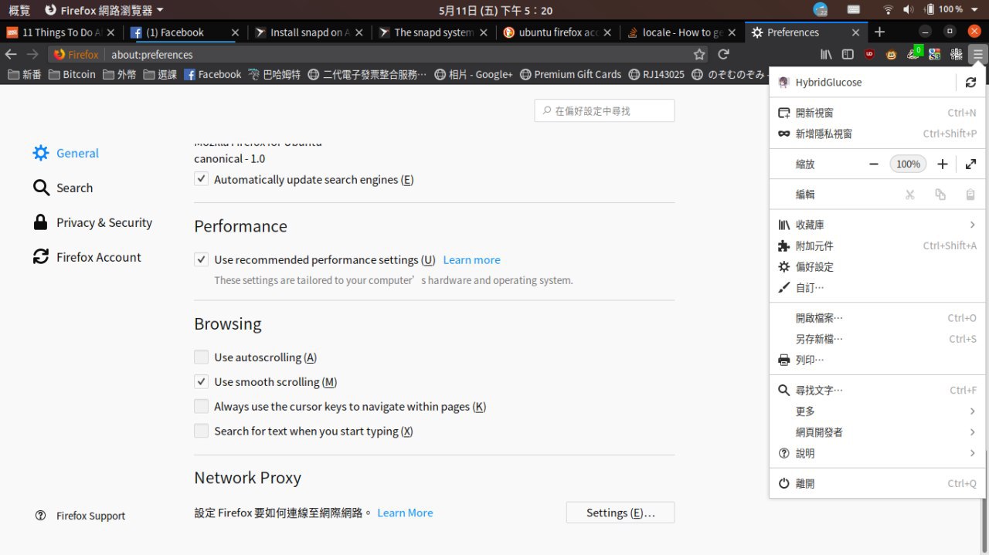Open the Google S3 extension icon

tap(935, 55)
